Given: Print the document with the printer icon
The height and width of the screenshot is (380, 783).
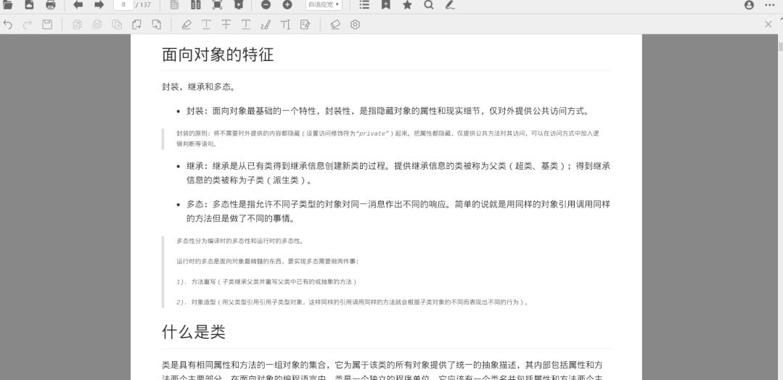Looking at the screenshot, I should pyautogui.click(x=51, y=5).
